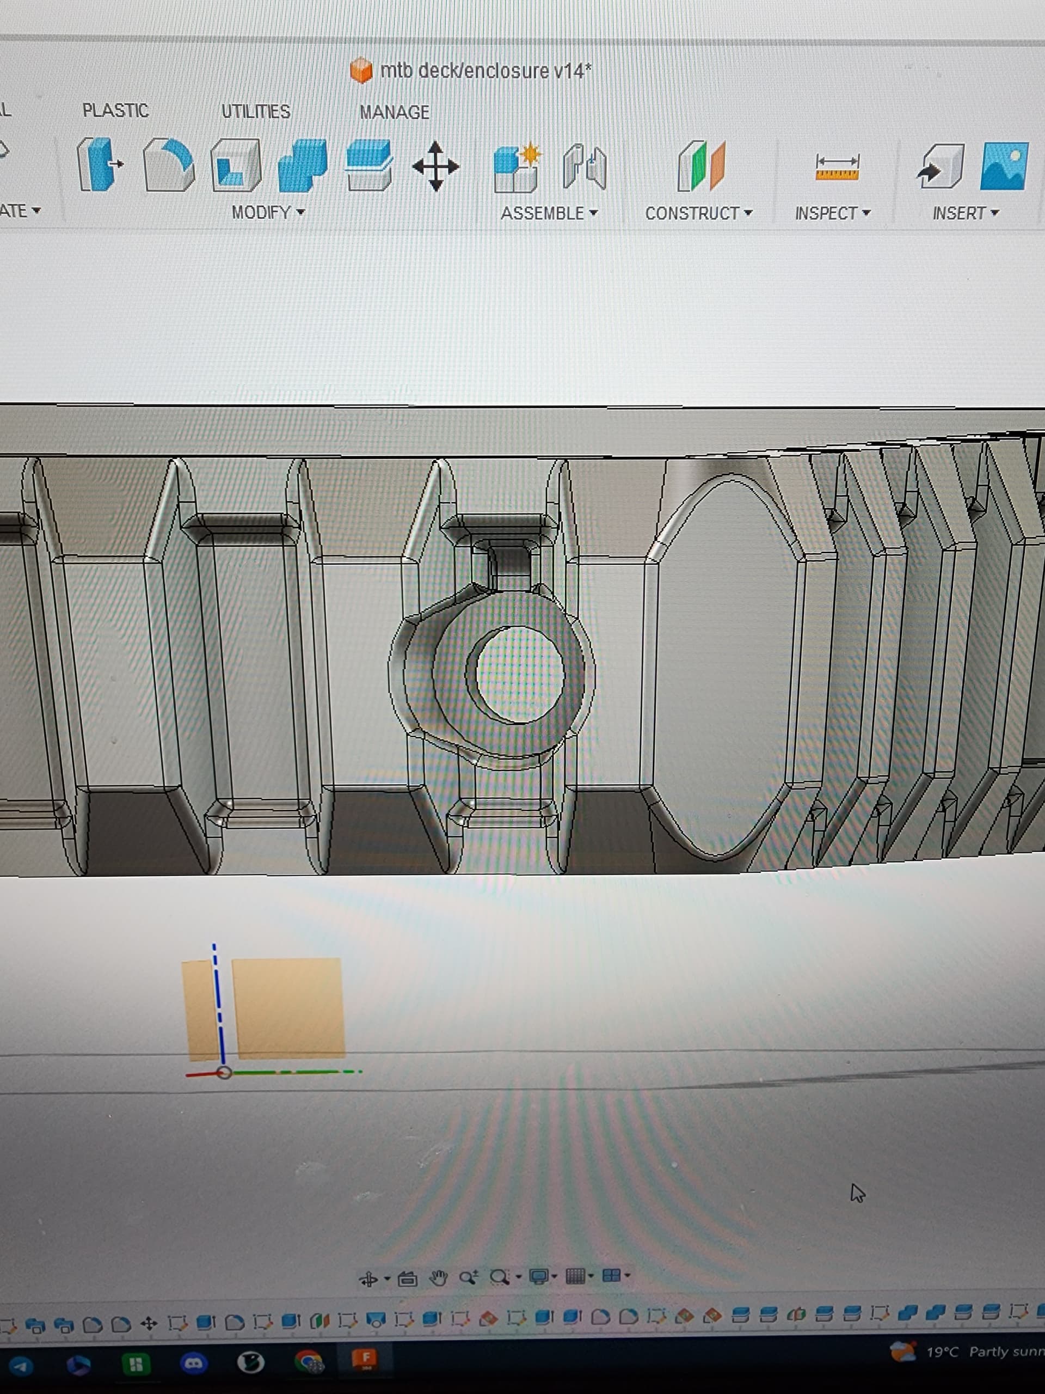Click the Combine bodies tool

[x=303, y=166]
